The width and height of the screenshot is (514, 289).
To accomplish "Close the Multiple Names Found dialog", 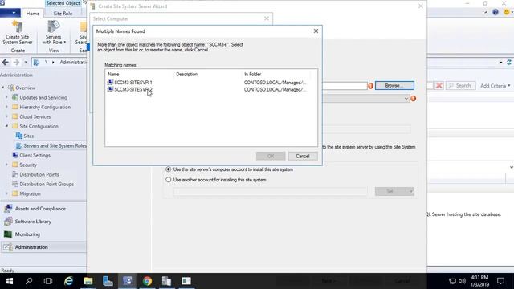I will (316, 31).
